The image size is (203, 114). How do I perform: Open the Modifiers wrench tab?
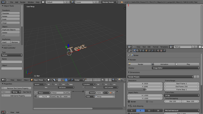coord(152,51)
